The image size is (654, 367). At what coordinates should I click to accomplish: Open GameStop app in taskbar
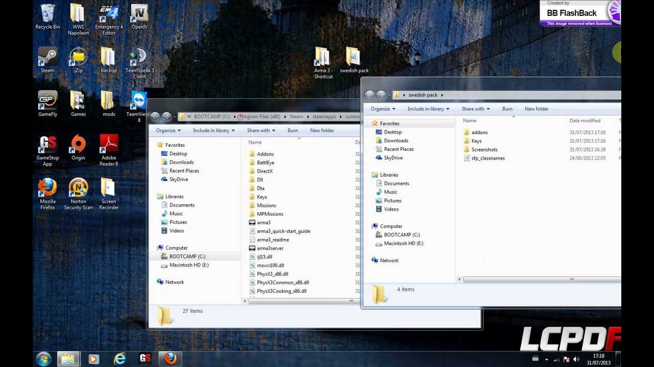tap(145, 359)
